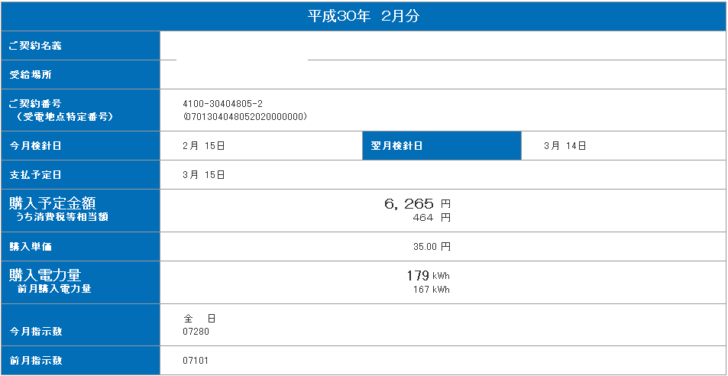Click the 今月検針日 label
The width and height of the screenshot is (728, 376).
pyautogui.click(x=35, y=146)
